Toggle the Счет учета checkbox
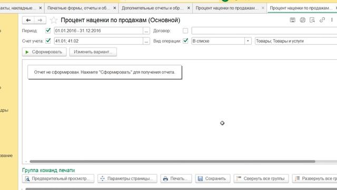Screen dimensions: 337x190 tap(48, 41)
